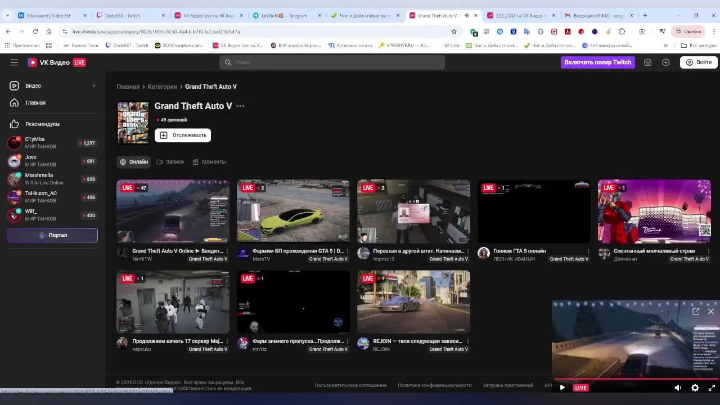Click the VK Видео LIVE logo
The width and height of the screenshot is (720, 405).
point(57,62)
